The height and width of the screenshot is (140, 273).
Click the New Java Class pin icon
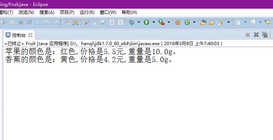tap(86, 22)
